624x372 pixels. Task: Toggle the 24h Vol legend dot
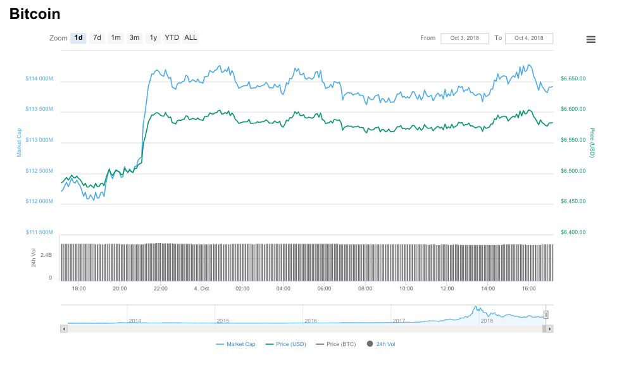click(x=370, y=344)
